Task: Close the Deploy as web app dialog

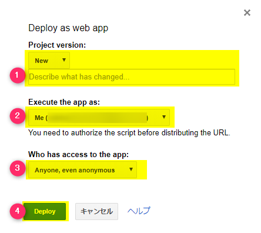Action: point(247,13)
